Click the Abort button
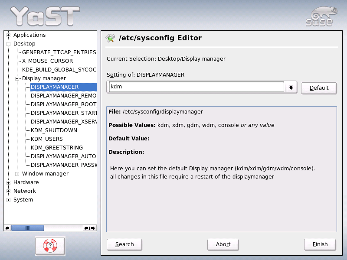This screenshot has height=260, width=347. 223,244
